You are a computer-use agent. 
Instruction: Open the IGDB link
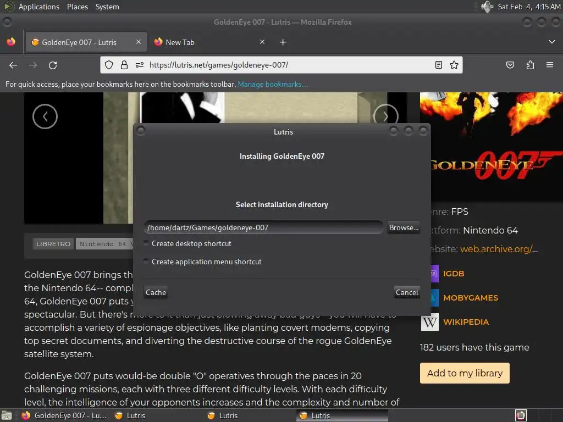coord(454,274)
